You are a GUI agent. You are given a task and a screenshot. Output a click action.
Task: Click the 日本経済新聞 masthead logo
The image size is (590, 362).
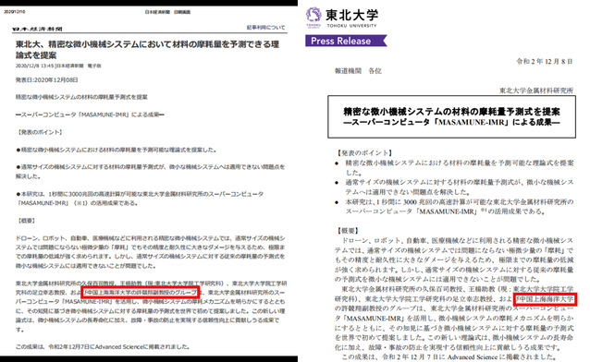(37, 29)
